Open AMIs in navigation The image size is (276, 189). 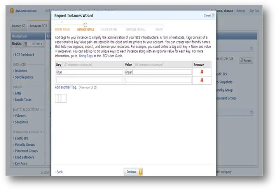pyautogui.click(x=18, y=93)
